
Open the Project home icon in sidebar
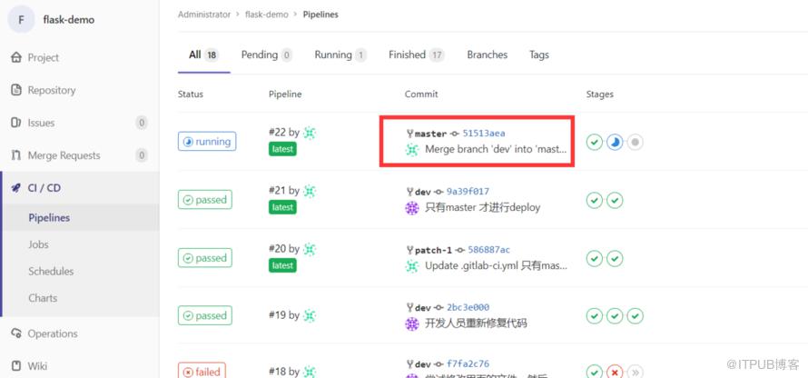click(x=16, y=57)
